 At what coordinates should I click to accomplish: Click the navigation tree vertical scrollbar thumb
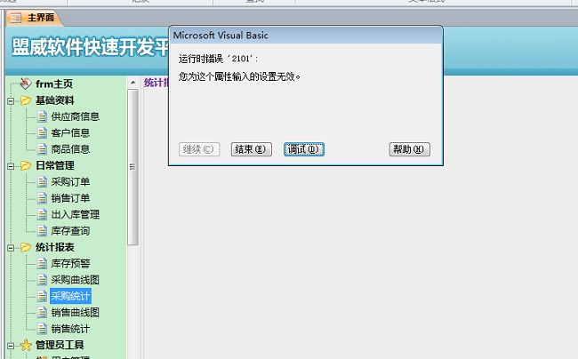tap(132, 167)
